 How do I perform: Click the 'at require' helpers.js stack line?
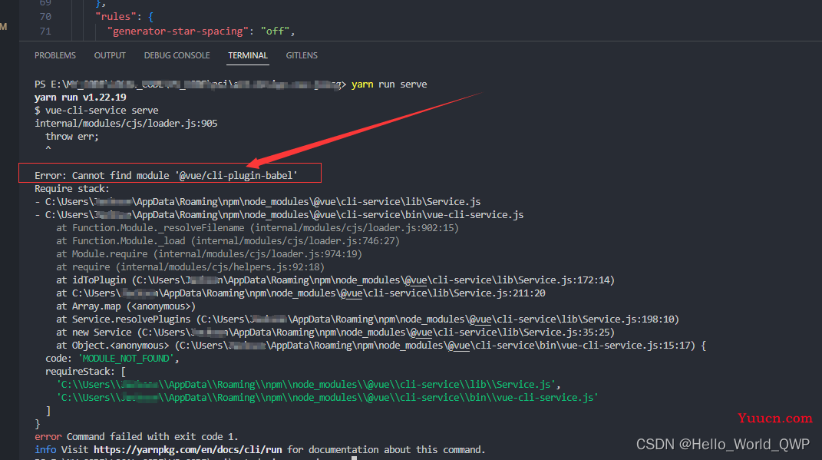pos(190,267)
